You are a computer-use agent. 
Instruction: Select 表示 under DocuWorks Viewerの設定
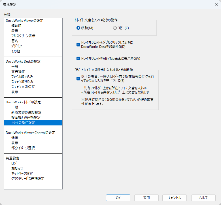coord(15,31)
